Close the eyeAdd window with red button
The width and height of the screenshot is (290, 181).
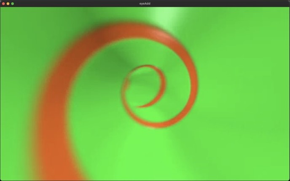(x=3, y=3)
